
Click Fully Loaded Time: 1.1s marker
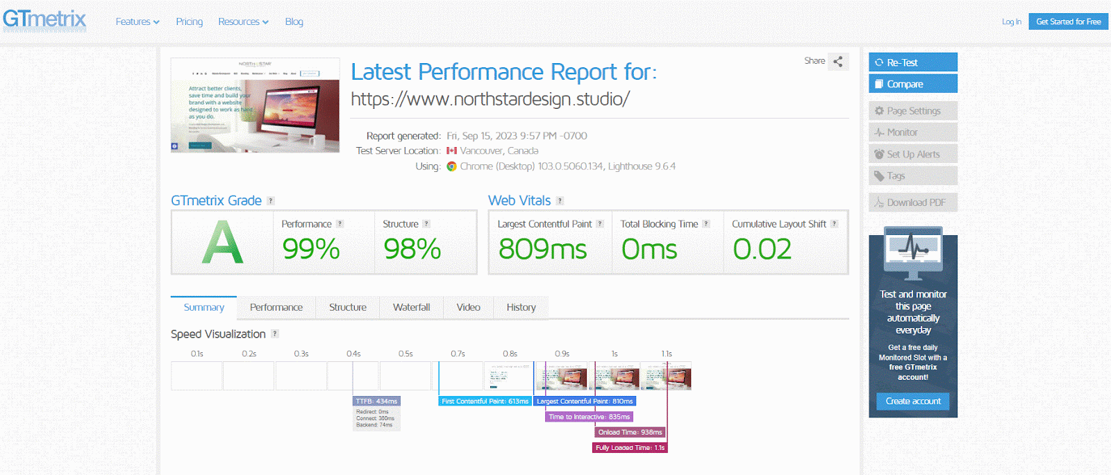630,447
